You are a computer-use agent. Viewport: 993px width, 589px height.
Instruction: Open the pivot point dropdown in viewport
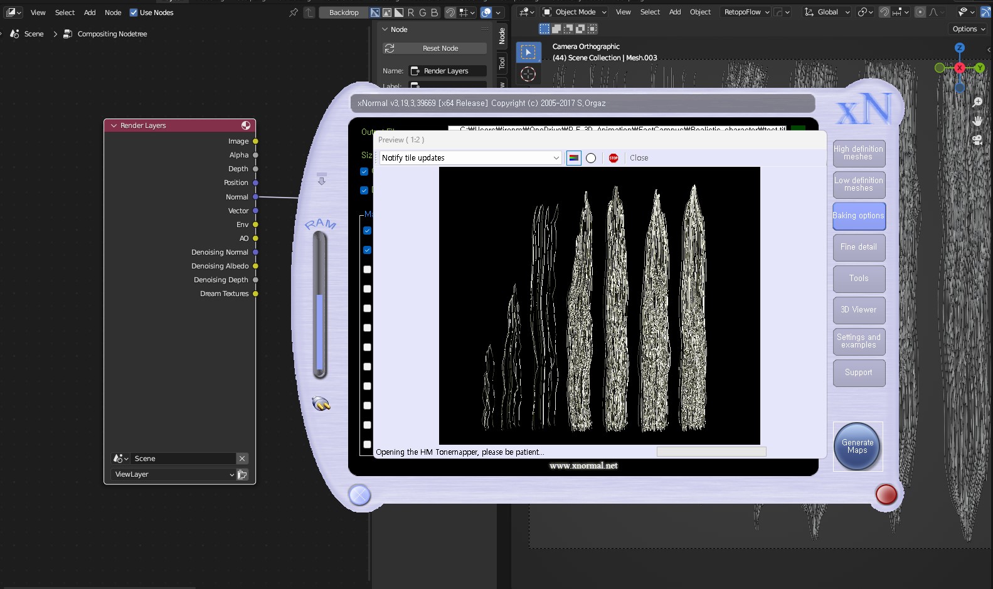coord(866,12)
